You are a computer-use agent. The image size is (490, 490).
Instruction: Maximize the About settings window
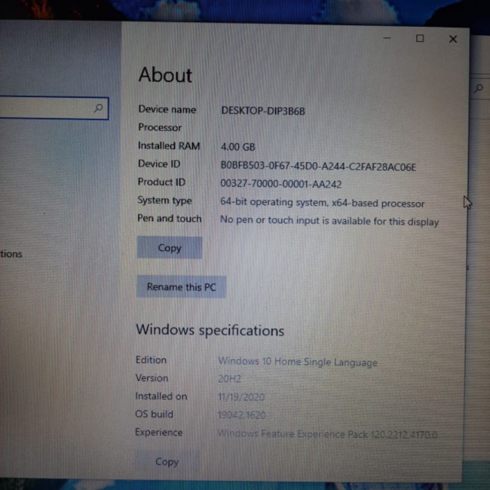click(x=420, y=39)
